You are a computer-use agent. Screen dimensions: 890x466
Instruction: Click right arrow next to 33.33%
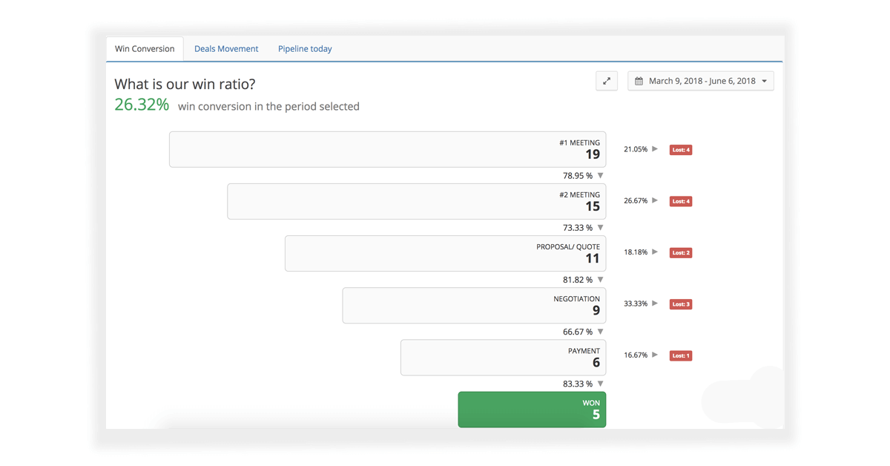click(655, 303)
